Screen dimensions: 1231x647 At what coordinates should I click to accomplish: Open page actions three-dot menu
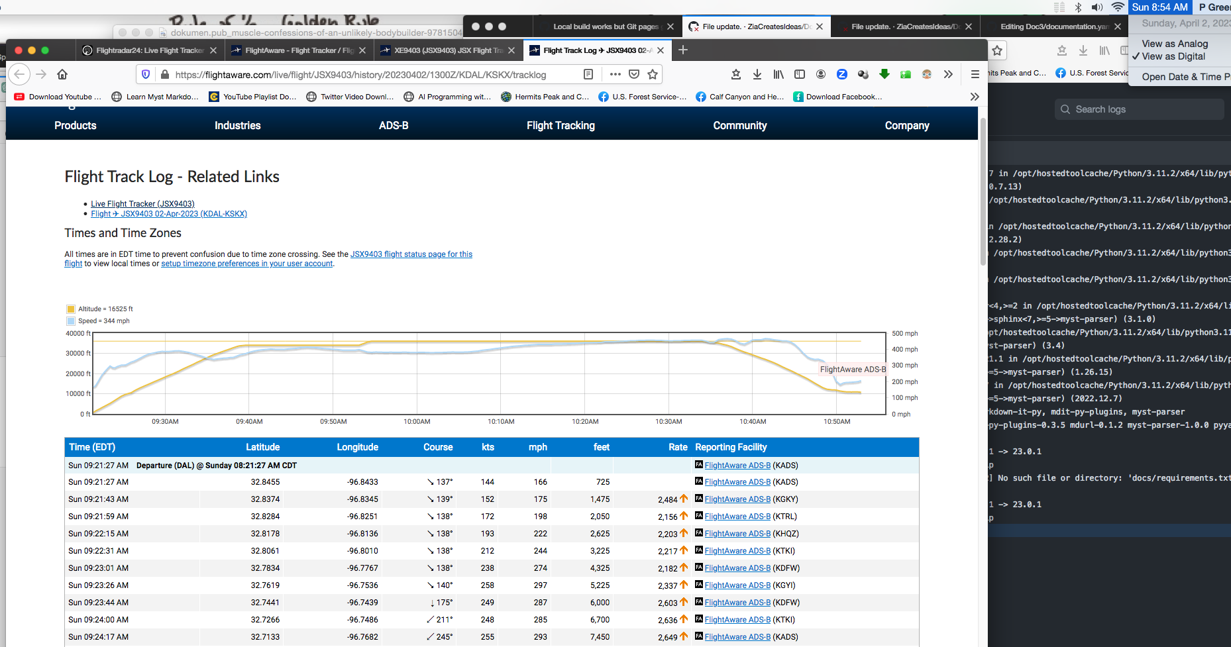click(x=615, y=74)
